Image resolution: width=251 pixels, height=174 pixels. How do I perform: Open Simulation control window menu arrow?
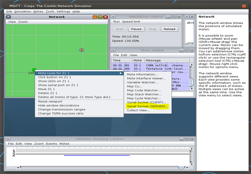click(113, 17)
